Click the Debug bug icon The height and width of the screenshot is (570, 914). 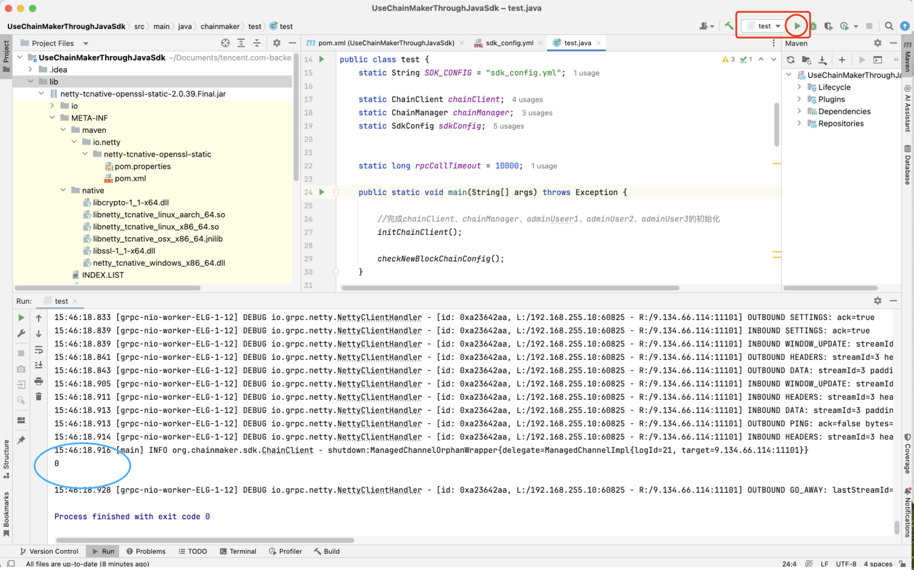(x=814, y=26)
